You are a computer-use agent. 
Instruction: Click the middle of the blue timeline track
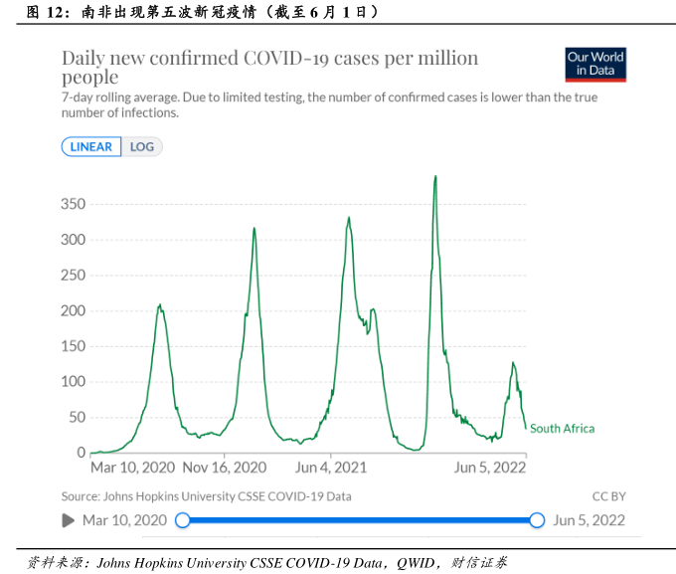pos(360,519)
